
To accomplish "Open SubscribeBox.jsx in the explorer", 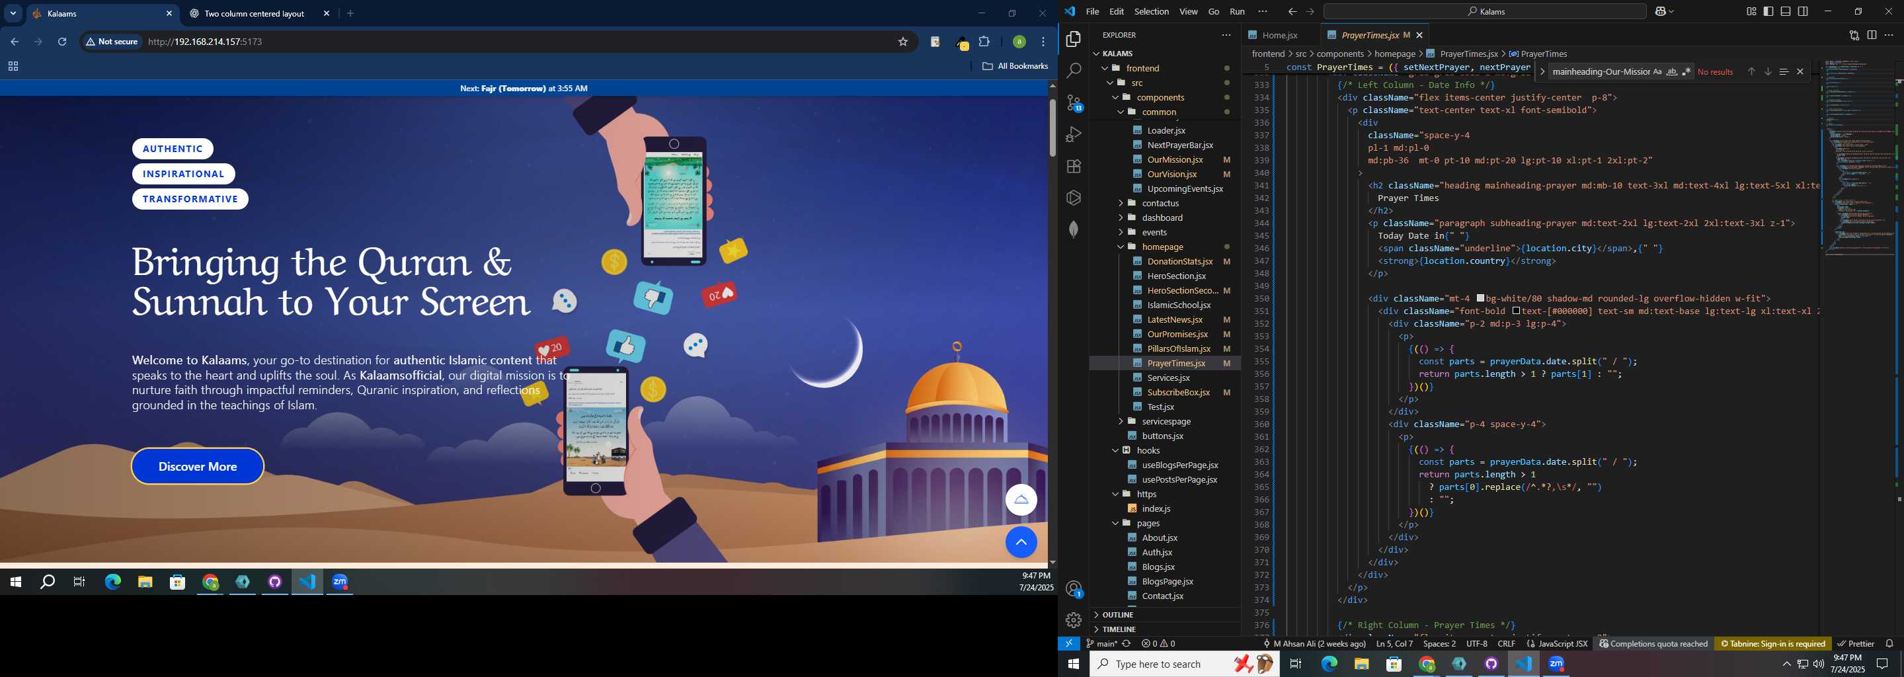I will pyautogui.click(x=1178, y=393).
